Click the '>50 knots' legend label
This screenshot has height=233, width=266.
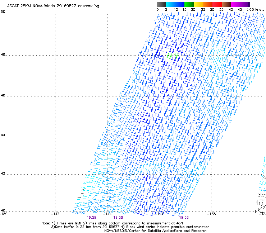[x=256, y=10]
